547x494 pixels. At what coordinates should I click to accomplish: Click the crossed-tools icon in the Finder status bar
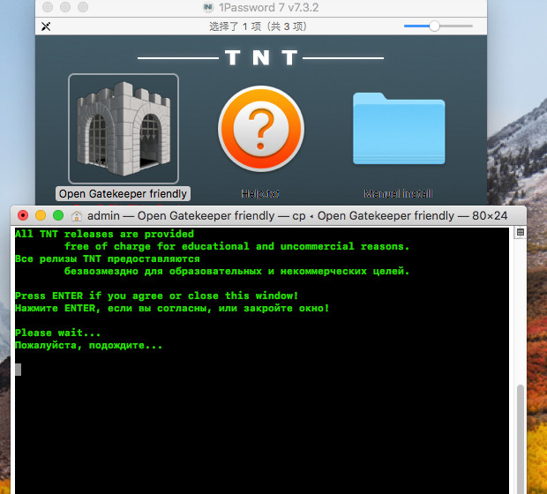[x=46, y=26]
